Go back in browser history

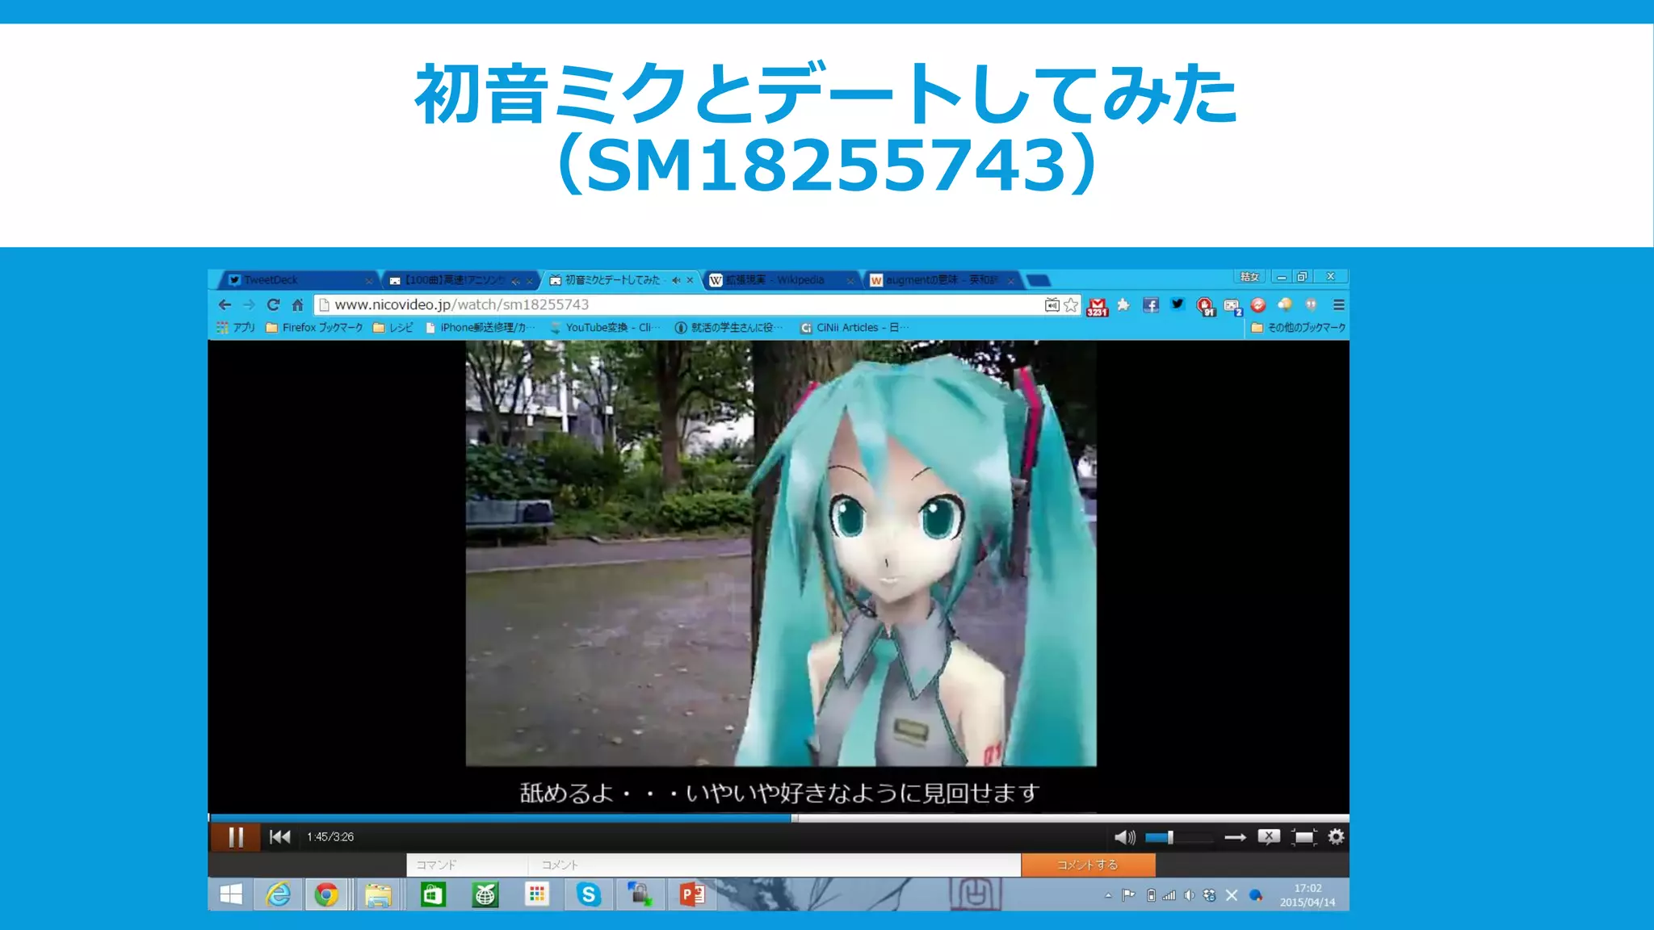coord(225,304)
